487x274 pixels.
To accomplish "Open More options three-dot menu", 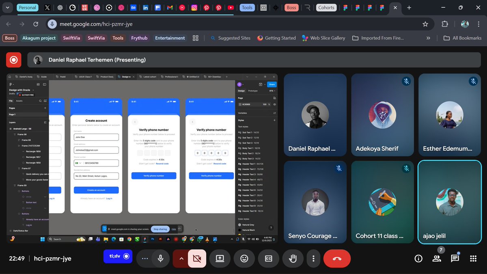I will pyautogui.click(x=313, y=258).
